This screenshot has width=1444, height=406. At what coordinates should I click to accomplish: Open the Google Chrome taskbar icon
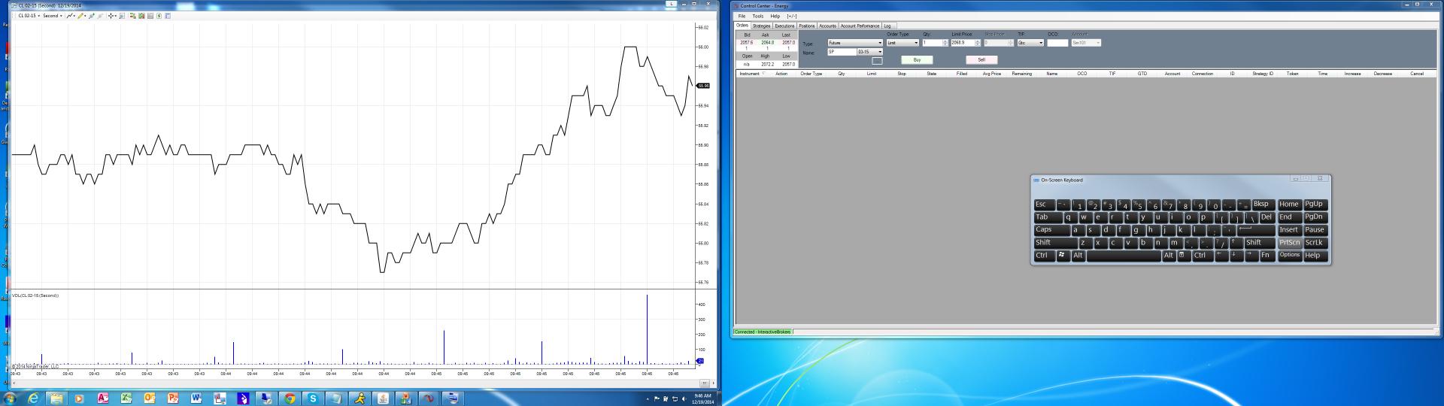click(x=290, y=398)
